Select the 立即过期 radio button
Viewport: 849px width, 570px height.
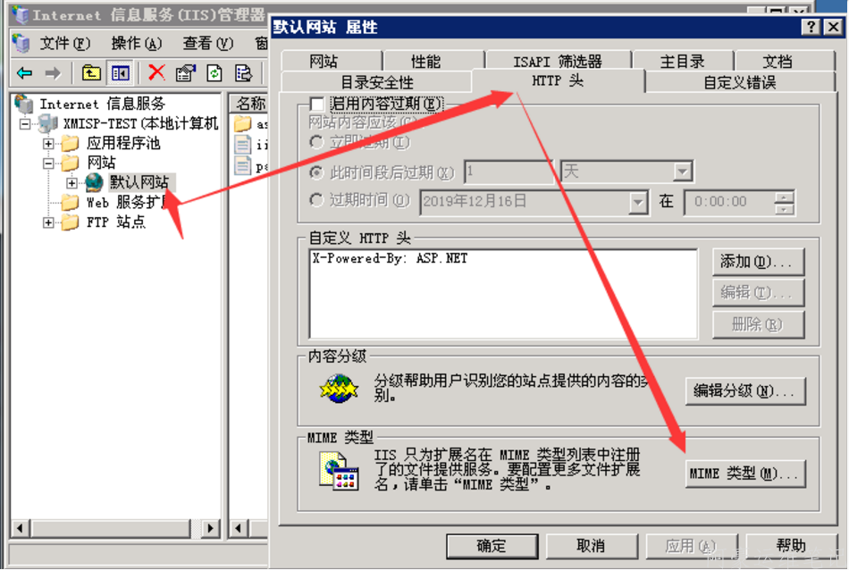[x=316, y=142]
